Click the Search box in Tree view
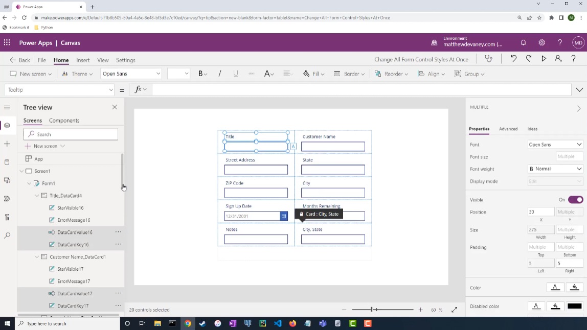Viewport: 587px width, 330px height. (71, 134)
